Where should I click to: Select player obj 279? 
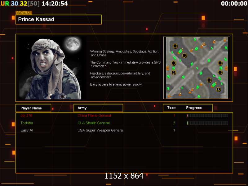tap(26, 115)
